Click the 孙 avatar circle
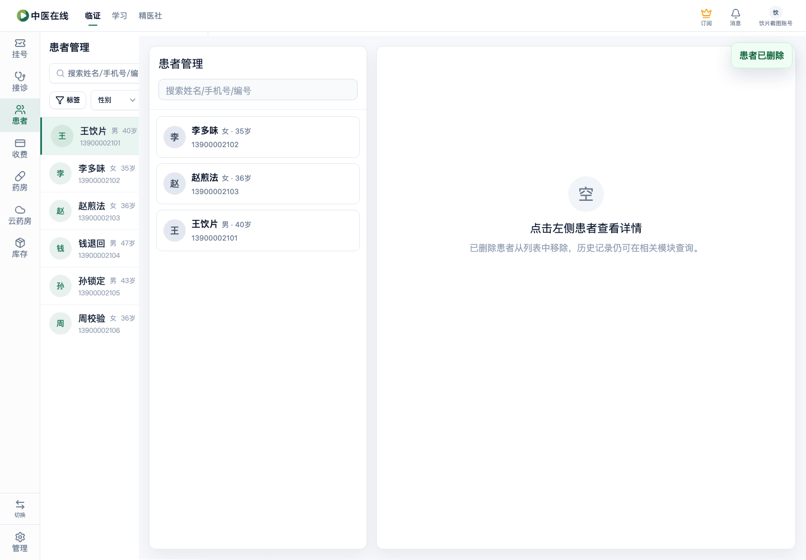This screenshot has width=806, height=560. point(60,286)
